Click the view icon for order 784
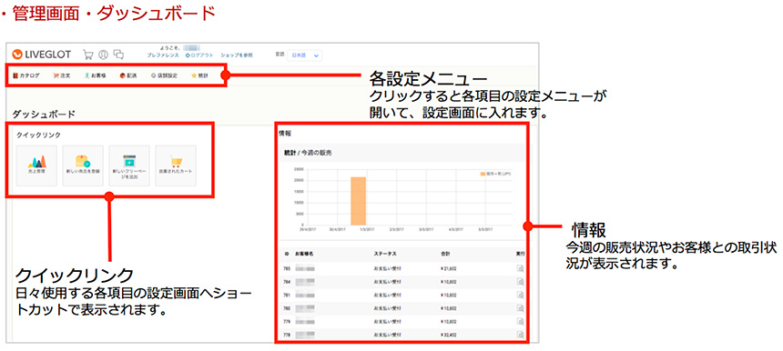The height and width of the screenshot is (351, 783). pos(520,282)
